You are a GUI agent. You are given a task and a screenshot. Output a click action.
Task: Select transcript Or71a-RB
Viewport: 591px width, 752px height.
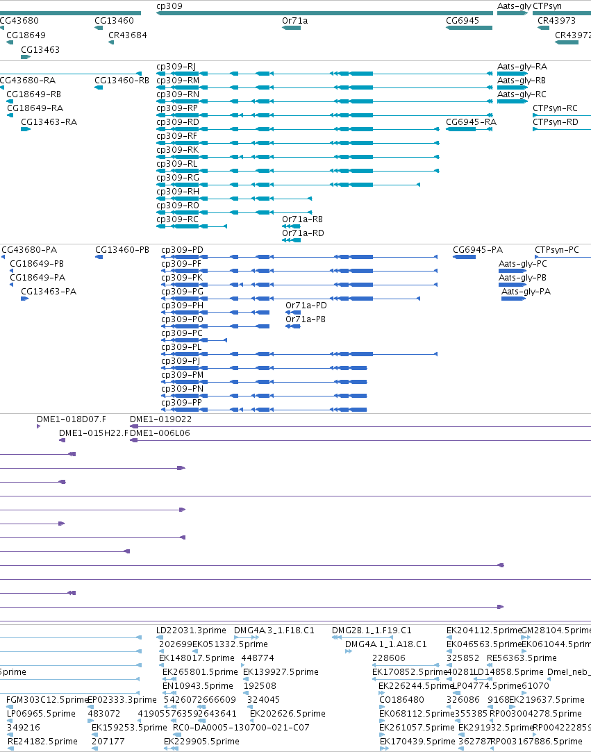click(302, 219)
